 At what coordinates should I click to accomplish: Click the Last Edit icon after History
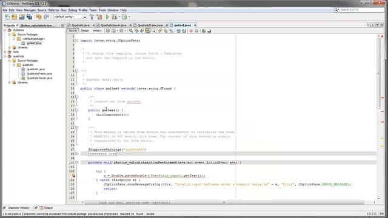(x=108, y=31)
